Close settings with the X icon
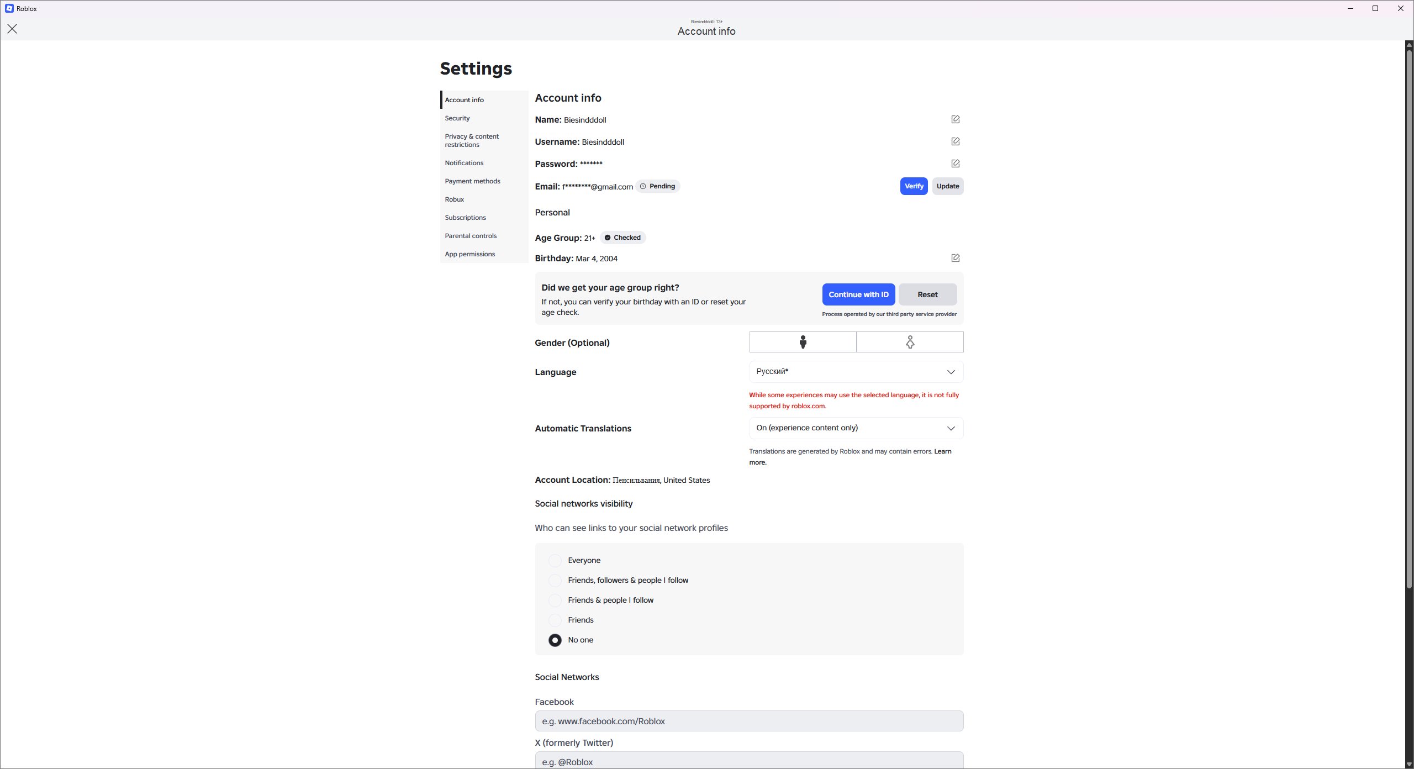 pyautogui.click(x=12, y=29)
